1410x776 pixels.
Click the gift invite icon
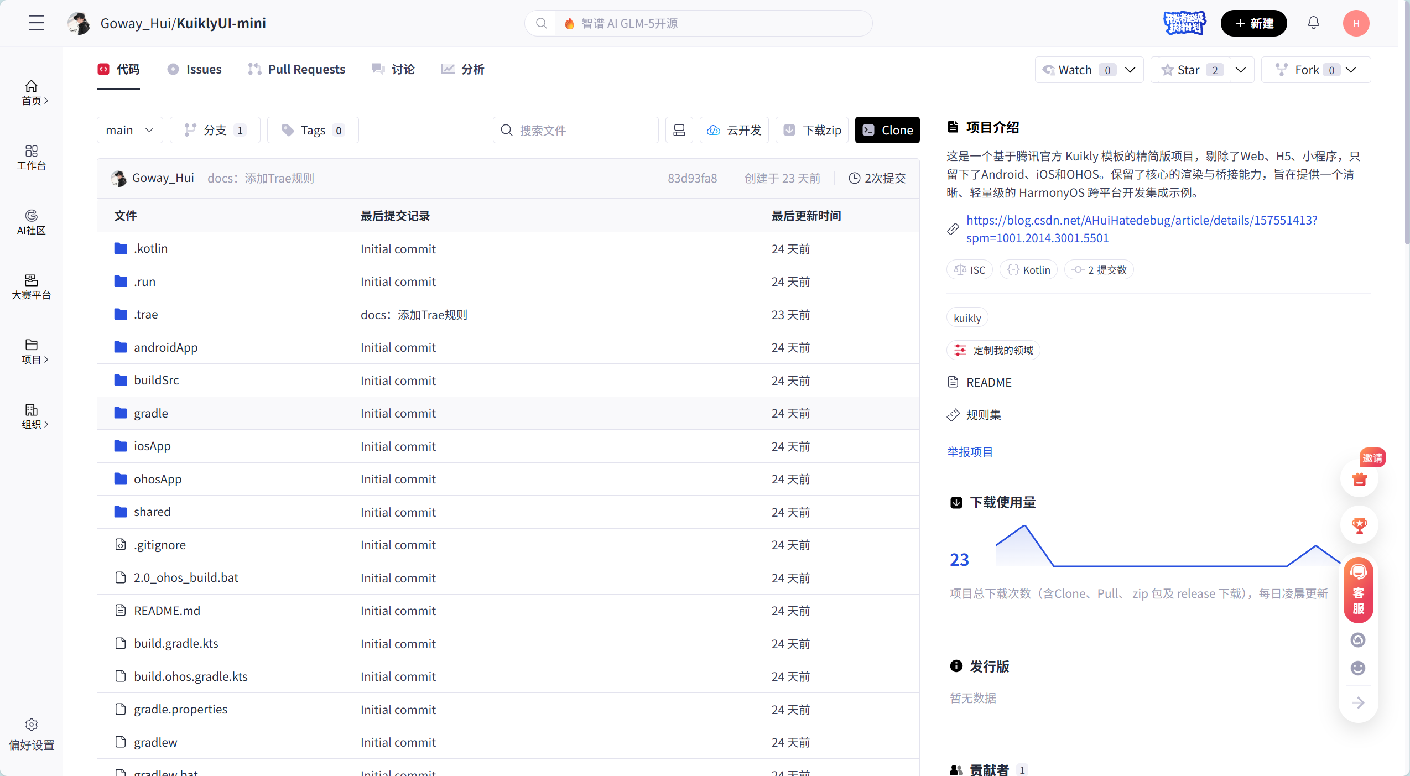1359,479
